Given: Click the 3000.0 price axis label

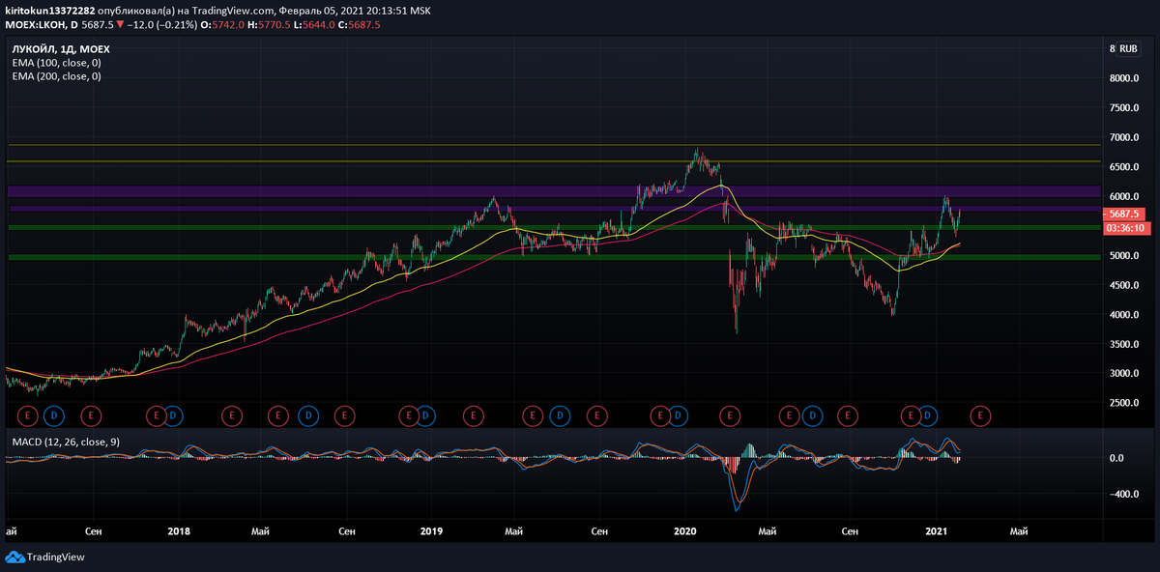Looking at the screenshot, I should pyautogui.click(x=1125, y=374).
